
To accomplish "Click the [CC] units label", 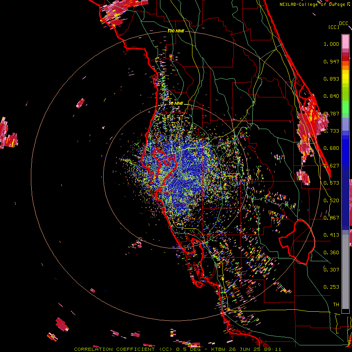I will [334, 27].
